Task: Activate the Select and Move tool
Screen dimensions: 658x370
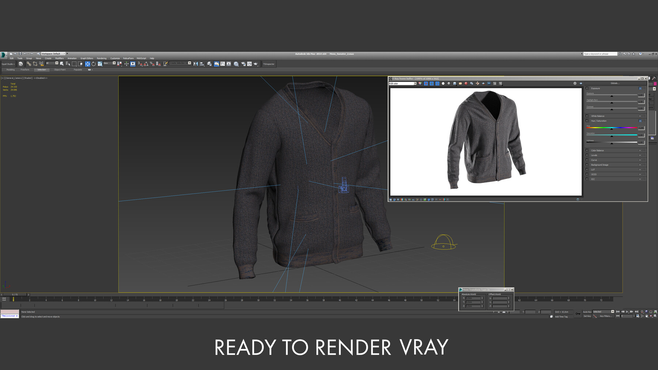Action: (87, 64)
